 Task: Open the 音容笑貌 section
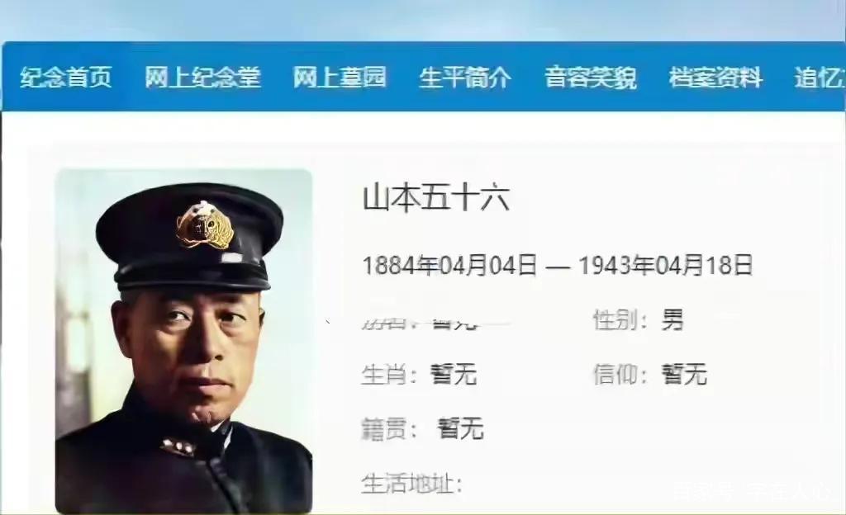590,78
